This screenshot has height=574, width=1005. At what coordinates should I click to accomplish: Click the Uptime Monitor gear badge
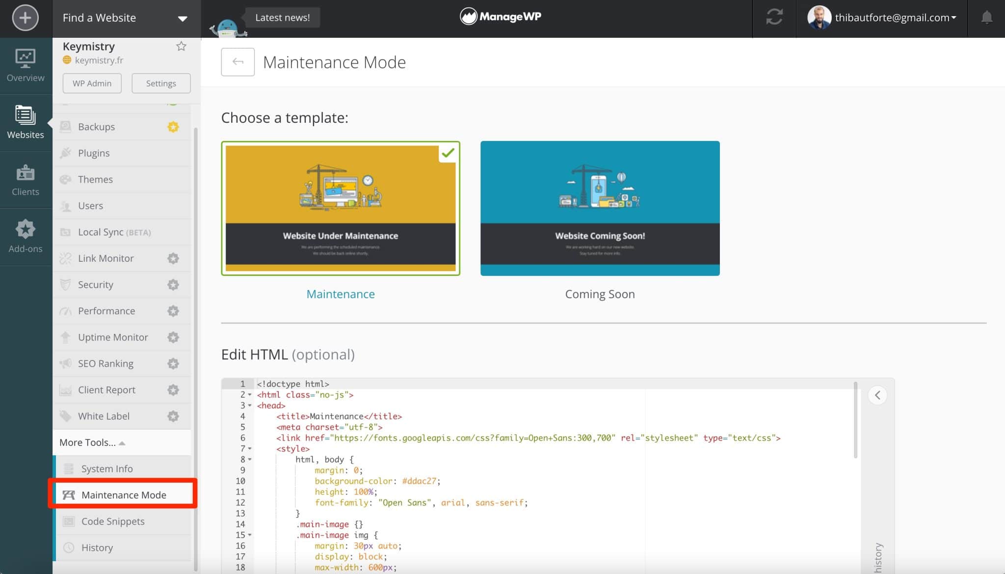pyautogui.click(x=173, y=337)
